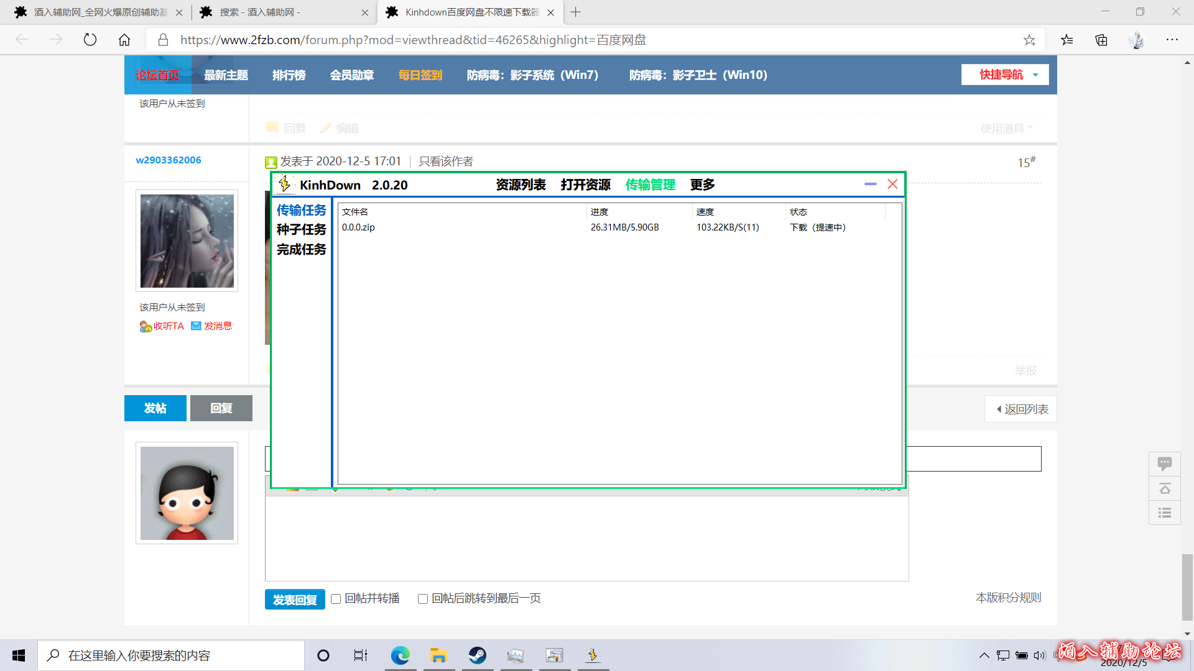Click the KinhDown lightning taskbar icon

[593, 655]
